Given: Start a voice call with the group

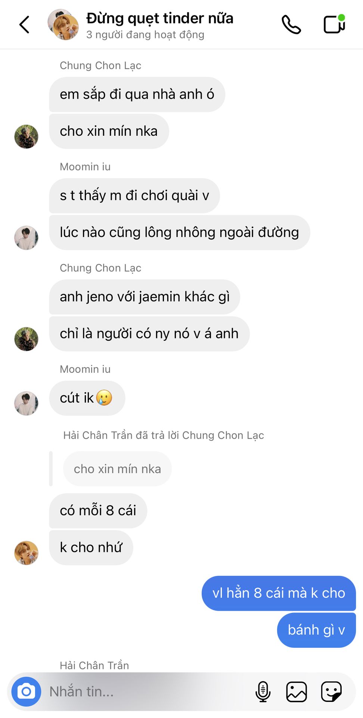Looking at the screenshot, I should pos(291,25).
